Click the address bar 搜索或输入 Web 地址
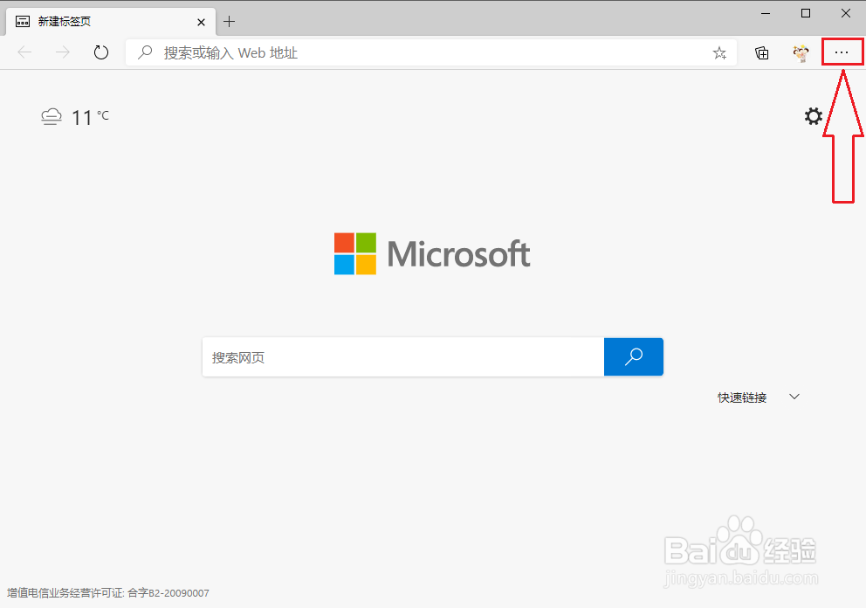The width and height of the screenshot is (866, 608). pos(430,53)
